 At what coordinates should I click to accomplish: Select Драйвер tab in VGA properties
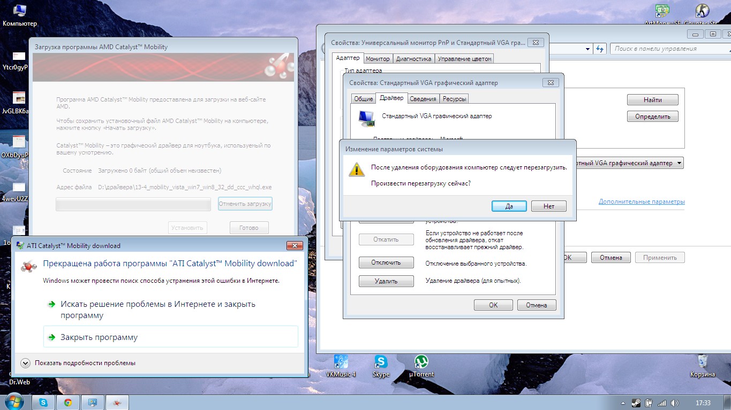click(391, 98)
